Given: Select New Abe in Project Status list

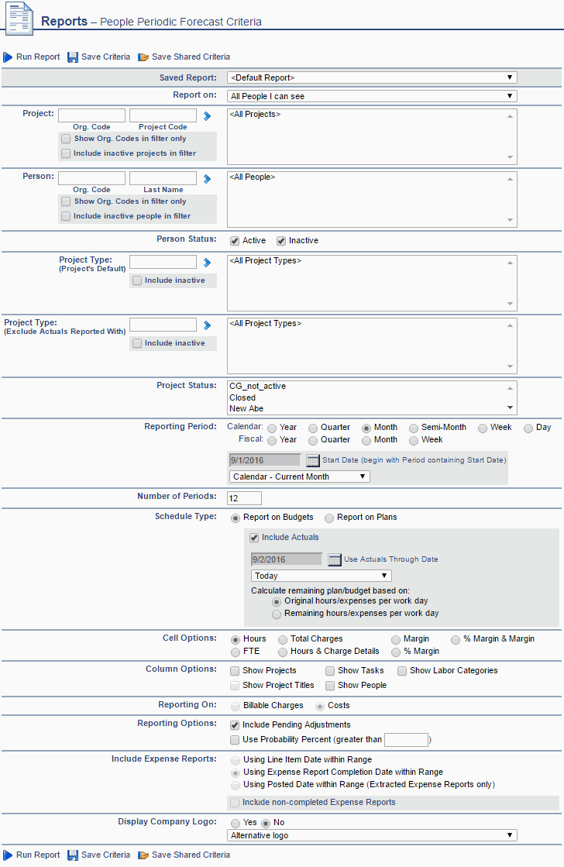Looking at the screenshot, I should point(246,408).
